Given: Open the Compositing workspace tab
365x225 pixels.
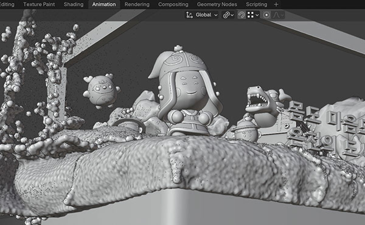Looking at the screenshot, I should coord(173,4).
